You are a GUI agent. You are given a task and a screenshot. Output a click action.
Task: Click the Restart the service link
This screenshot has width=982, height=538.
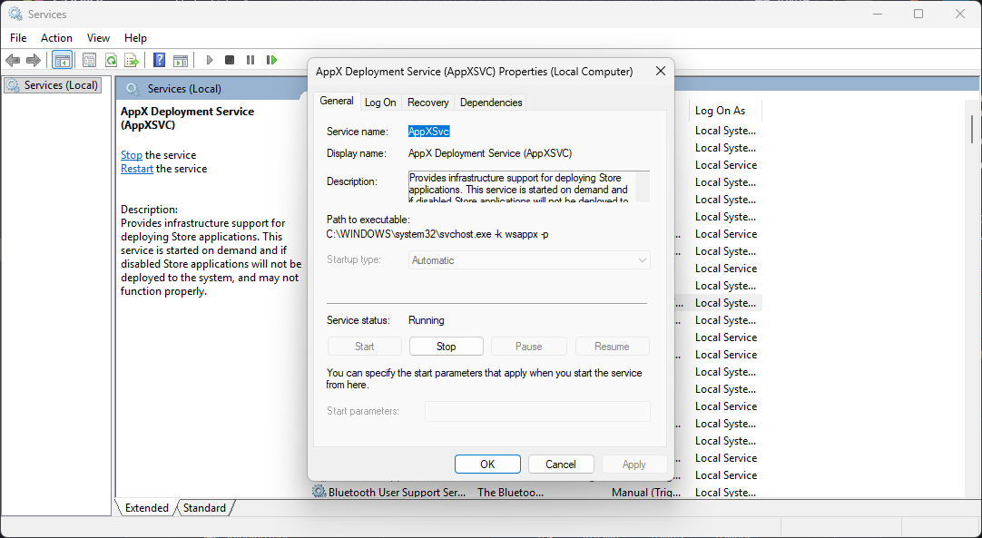click(x=137, y=169)
